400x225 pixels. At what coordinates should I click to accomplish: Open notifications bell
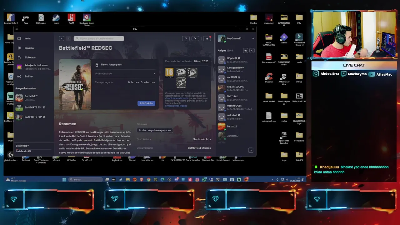(x=207, y=38)
